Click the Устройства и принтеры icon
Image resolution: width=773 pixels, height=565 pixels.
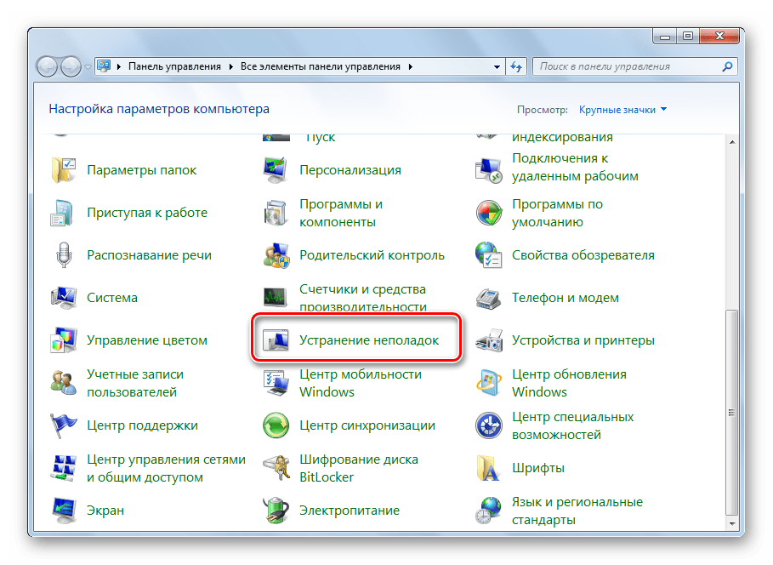pyautogui.click(x=489, y=340)
